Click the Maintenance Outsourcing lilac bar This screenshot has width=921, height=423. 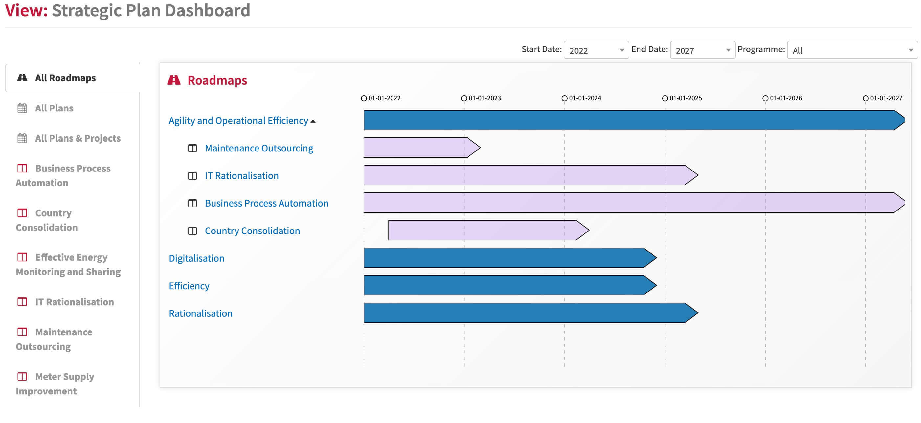[422, 148]
